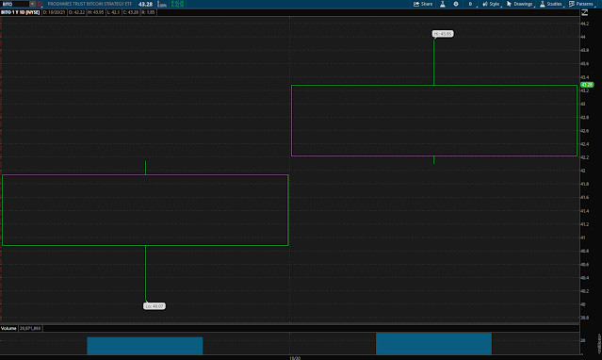This screenshot has height=360, width=602.
Task: Open chart settings gear
Action: [x=456, y=4]
